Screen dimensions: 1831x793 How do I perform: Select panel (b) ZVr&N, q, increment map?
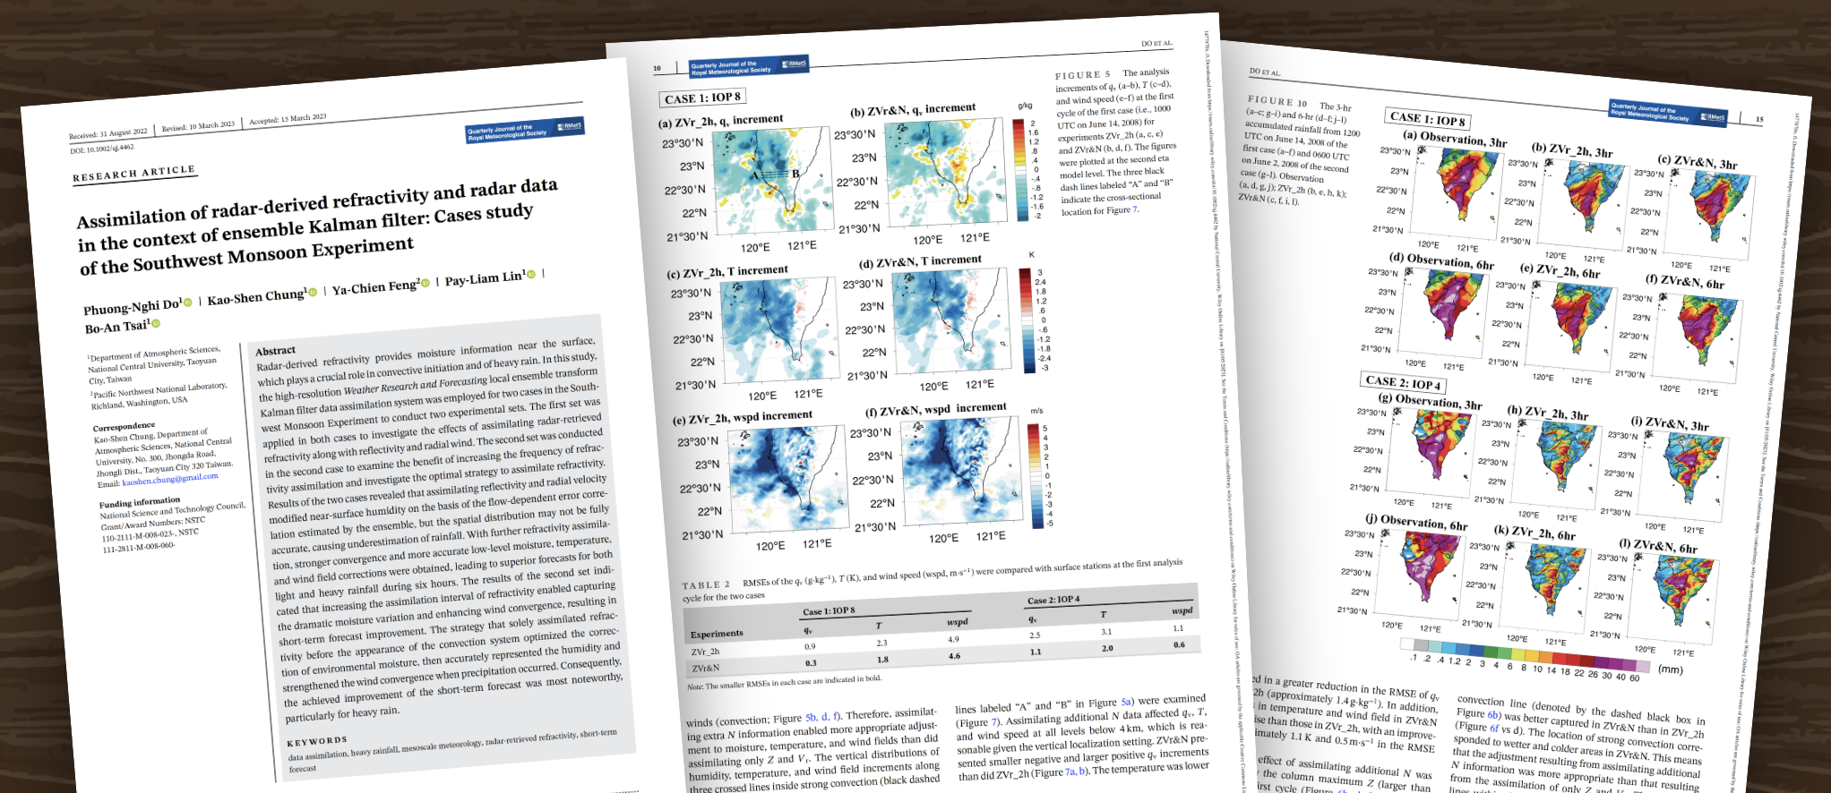[x=944, y=173]
